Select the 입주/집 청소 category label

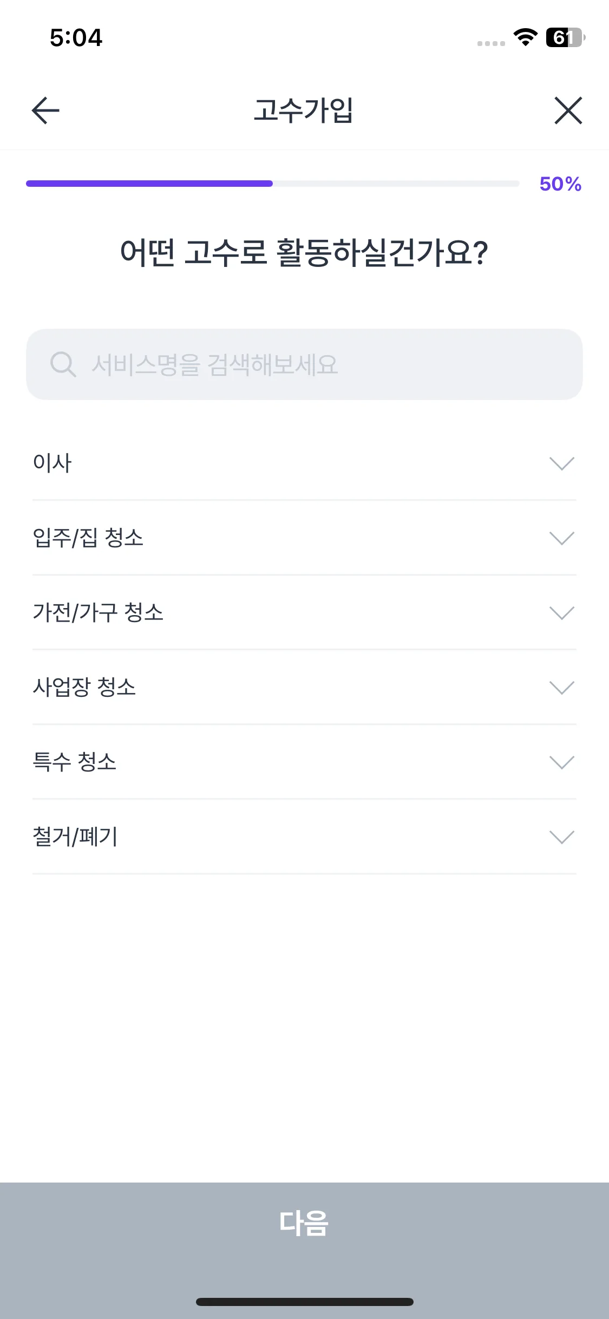pos(88,538)
